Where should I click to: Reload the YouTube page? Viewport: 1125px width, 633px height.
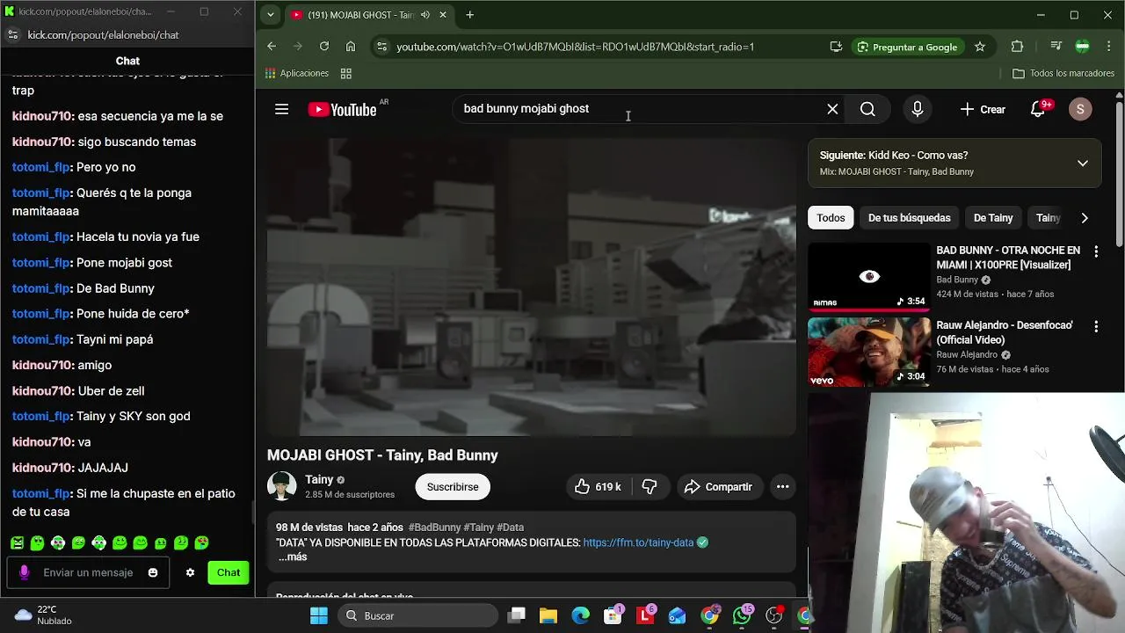tap(324, 47)
